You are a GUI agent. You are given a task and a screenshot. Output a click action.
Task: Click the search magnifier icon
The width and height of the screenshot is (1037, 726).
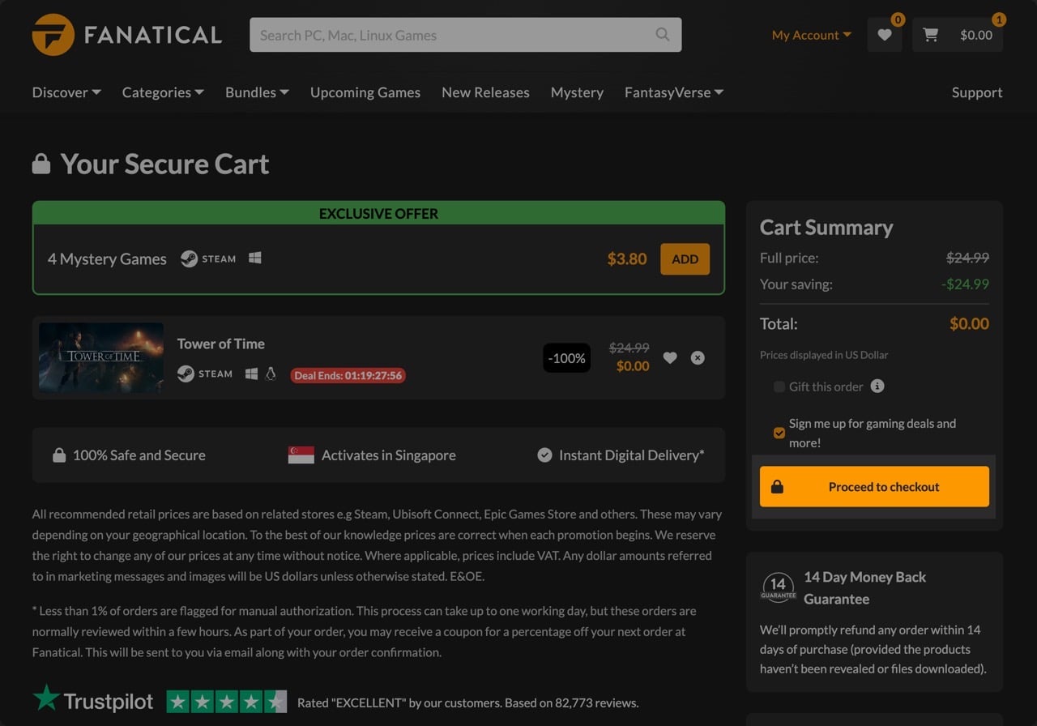(663, 35)
